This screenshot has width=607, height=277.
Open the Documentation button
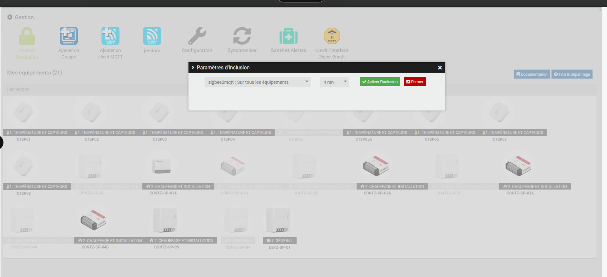(532, 74)
